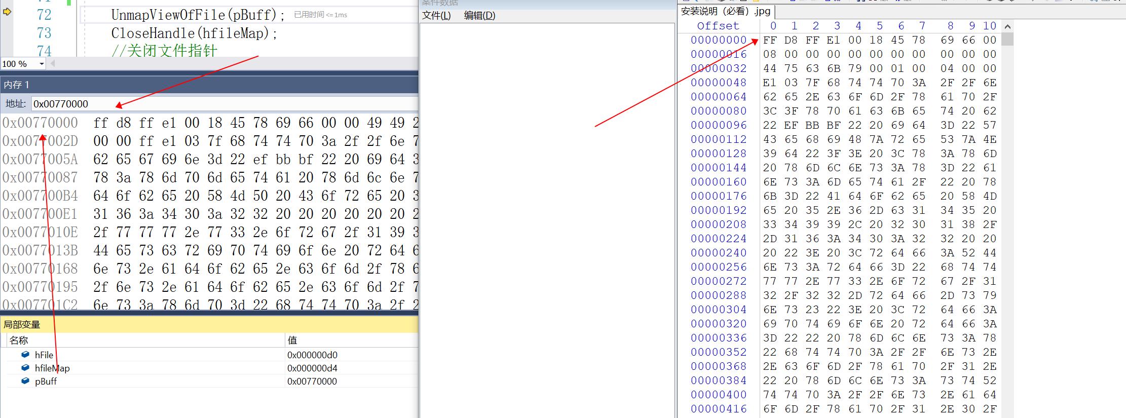Click memory row address 0x0077005A
Image resolution: width=1126 pixels, height=418 pixels.
point(40,159)
